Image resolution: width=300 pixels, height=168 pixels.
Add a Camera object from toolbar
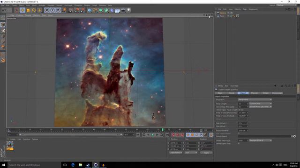pos(123,10)
